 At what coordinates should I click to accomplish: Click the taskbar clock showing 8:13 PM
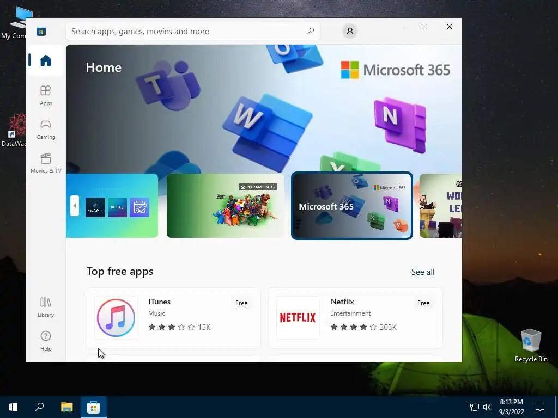pos(511,407)
